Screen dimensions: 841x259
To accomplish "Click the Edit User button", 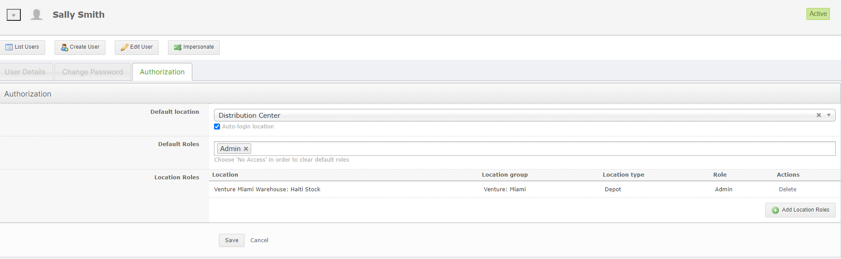I will [x=136, y=47].
